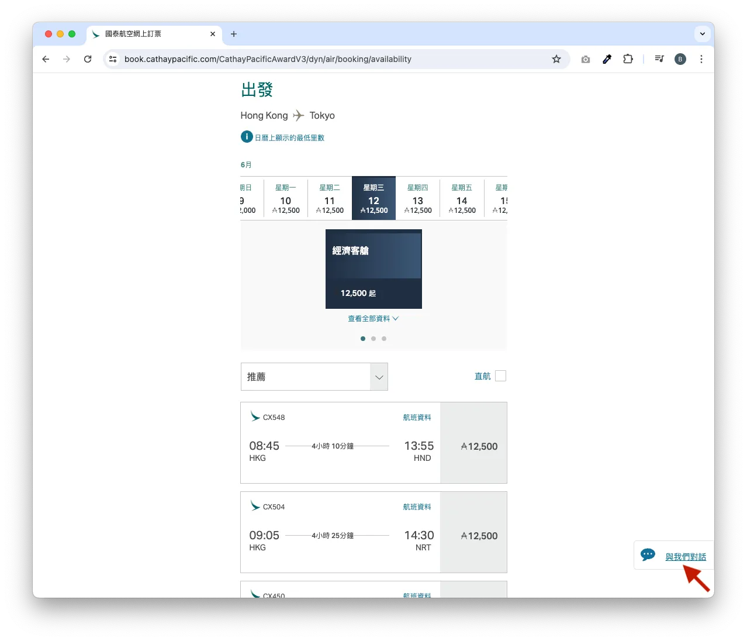Click the 日曆上顯示的最低里數 link
Viewport: 747px width, 641px height.
pos(289,138)
